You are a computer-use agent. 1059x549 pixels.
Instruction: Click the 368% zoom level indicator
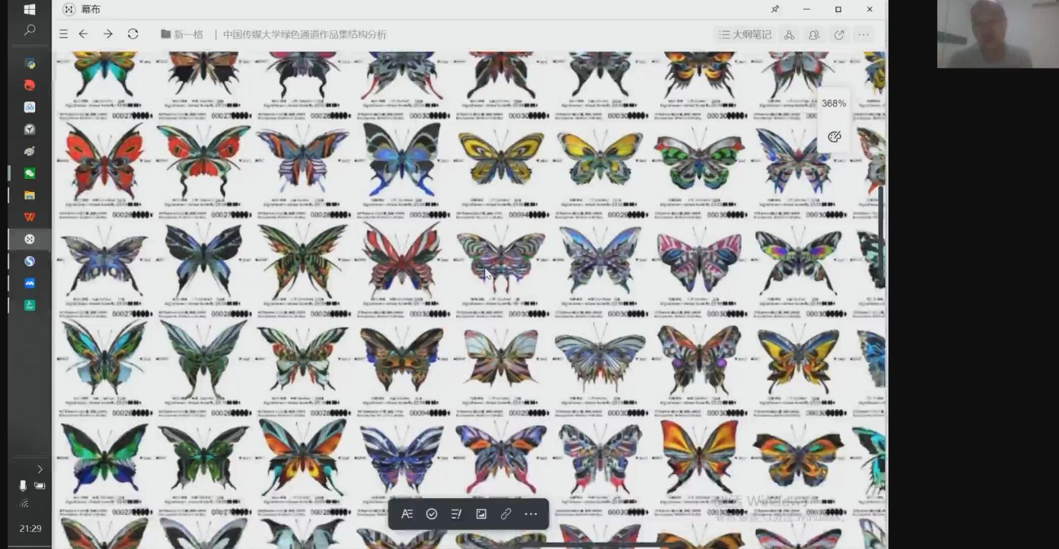(833, 104)
